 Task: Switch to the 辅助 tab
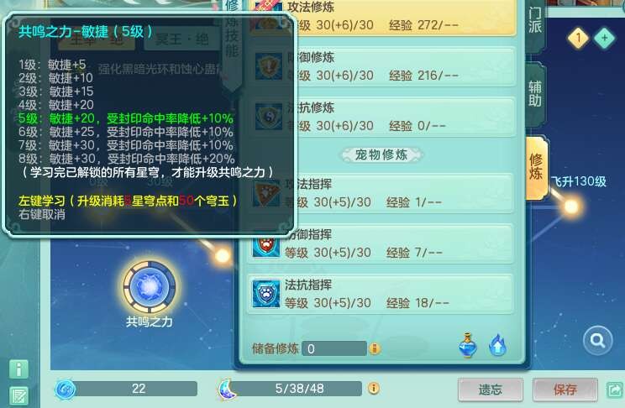point(535,94)
